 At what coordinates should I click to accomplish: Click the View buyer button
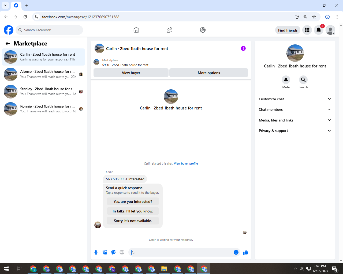(x=131, y=73)
